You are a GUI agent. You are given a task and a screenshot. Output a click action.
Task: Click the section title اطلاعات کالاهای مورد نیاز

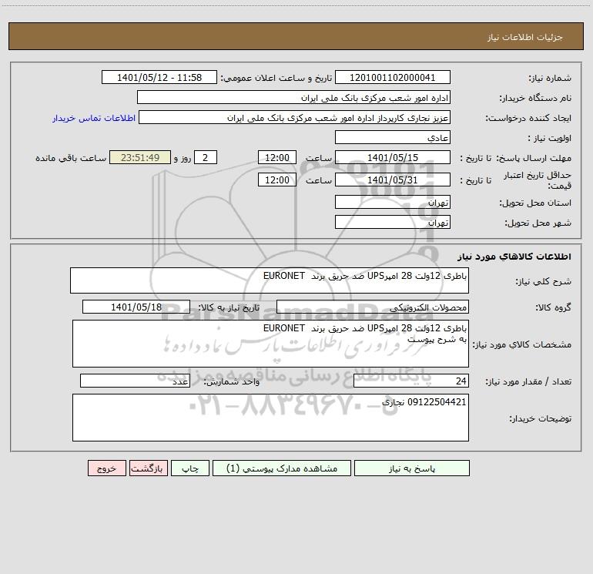[x=514, y=257]
